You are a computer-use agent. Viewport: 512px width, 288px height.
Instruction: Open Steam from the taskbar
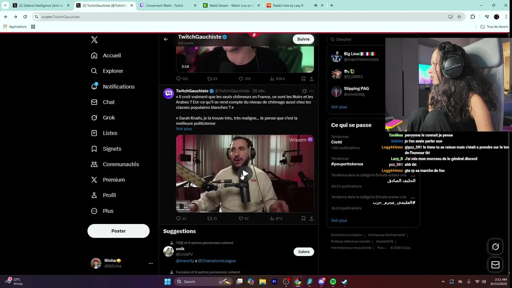click(x=344, y=282)
